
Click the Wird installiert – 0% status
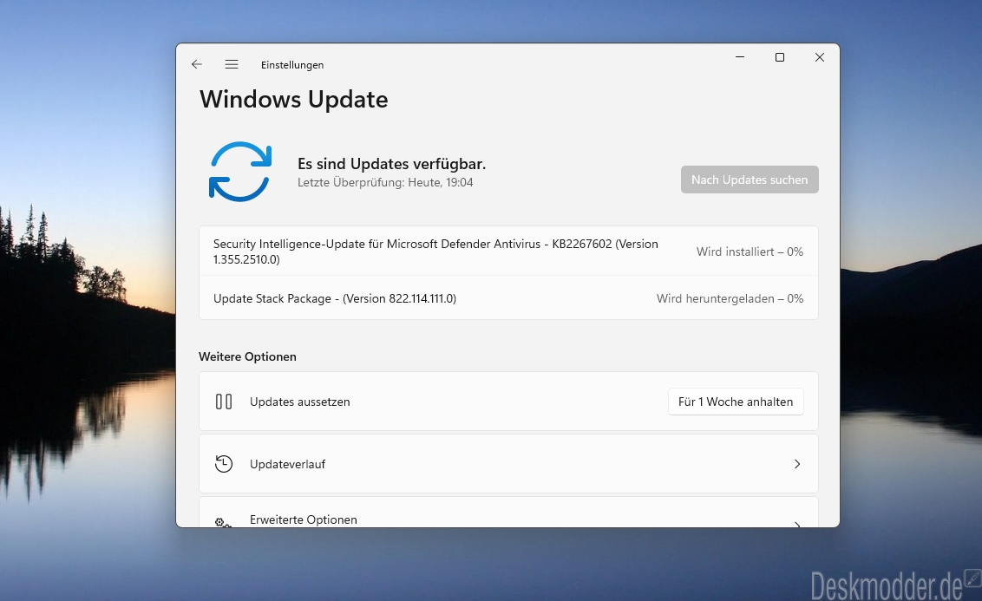pyautogui.click(x=750, y=252)
